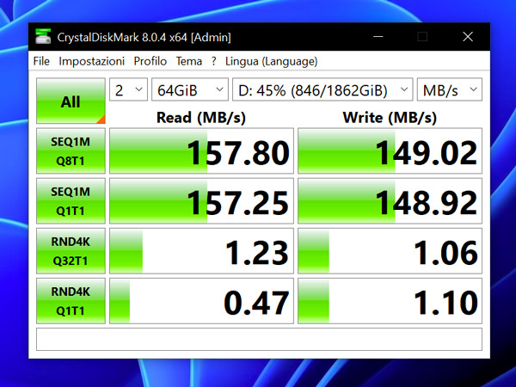Expand the D: 45% drive selection dropdown
Screen dimensions: 516x387
[322, 89]
